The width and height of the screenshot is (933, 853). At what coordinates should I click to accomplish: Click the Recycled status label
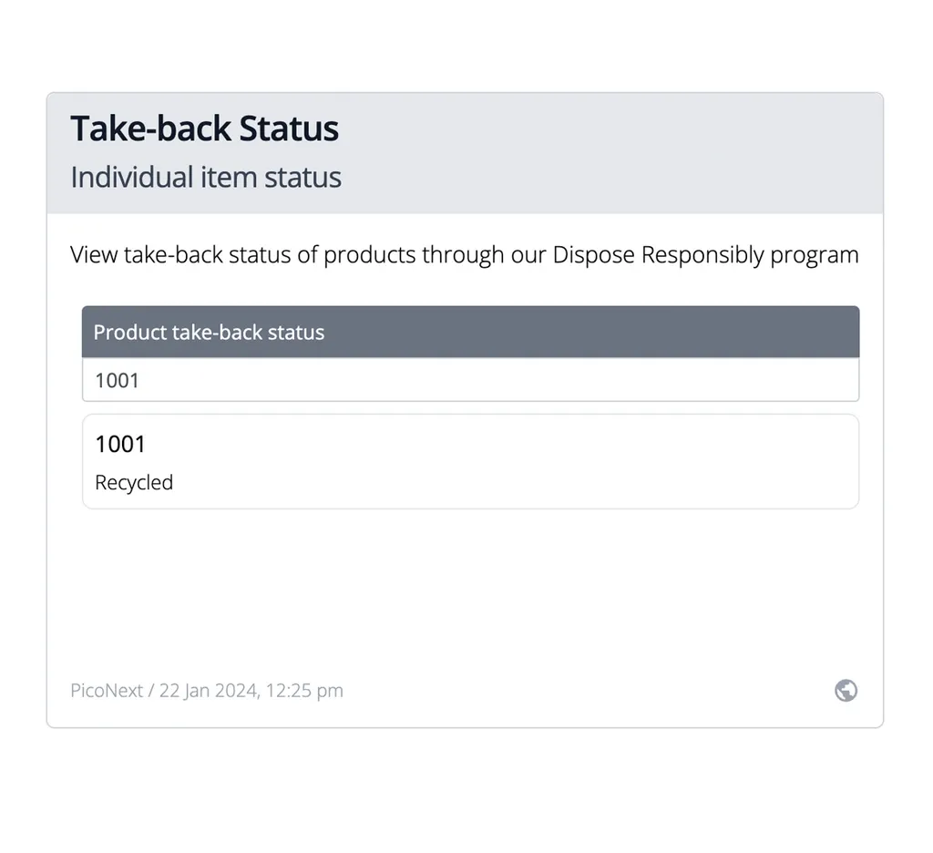(x=134, y=482)
